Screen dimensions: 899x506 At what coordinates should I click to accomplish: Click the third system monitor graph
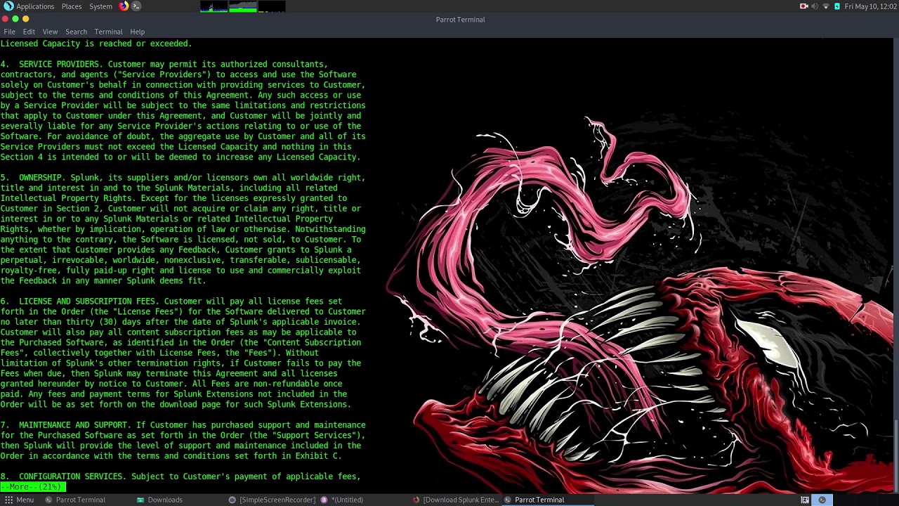point(272,6)
